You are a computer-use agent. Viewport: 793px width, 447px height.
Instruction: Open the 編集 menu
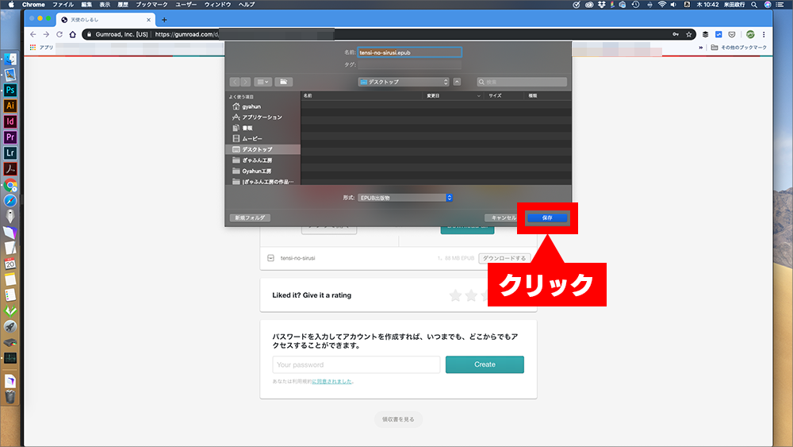coord(87,5)
